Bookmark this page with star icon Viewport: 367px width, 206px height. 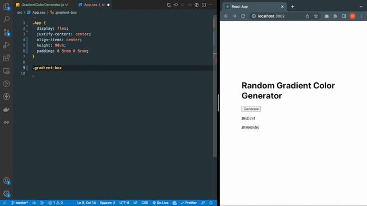click(316, 16)
